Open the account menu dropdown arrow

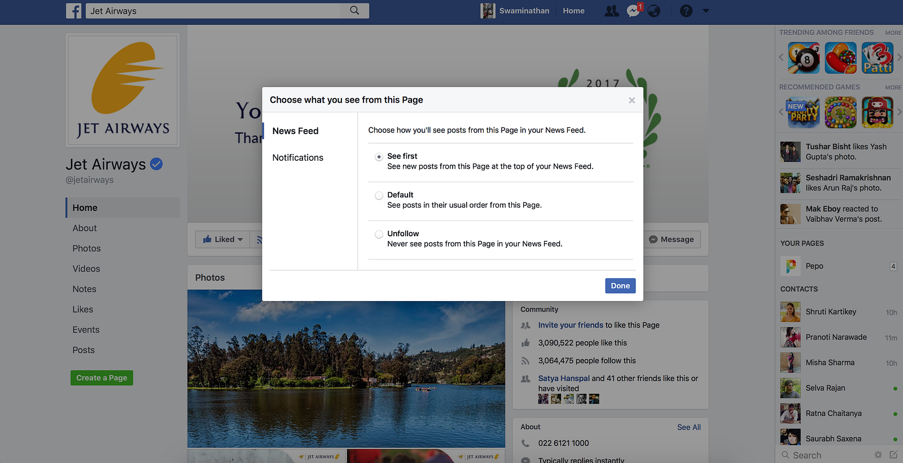[705, 11]
